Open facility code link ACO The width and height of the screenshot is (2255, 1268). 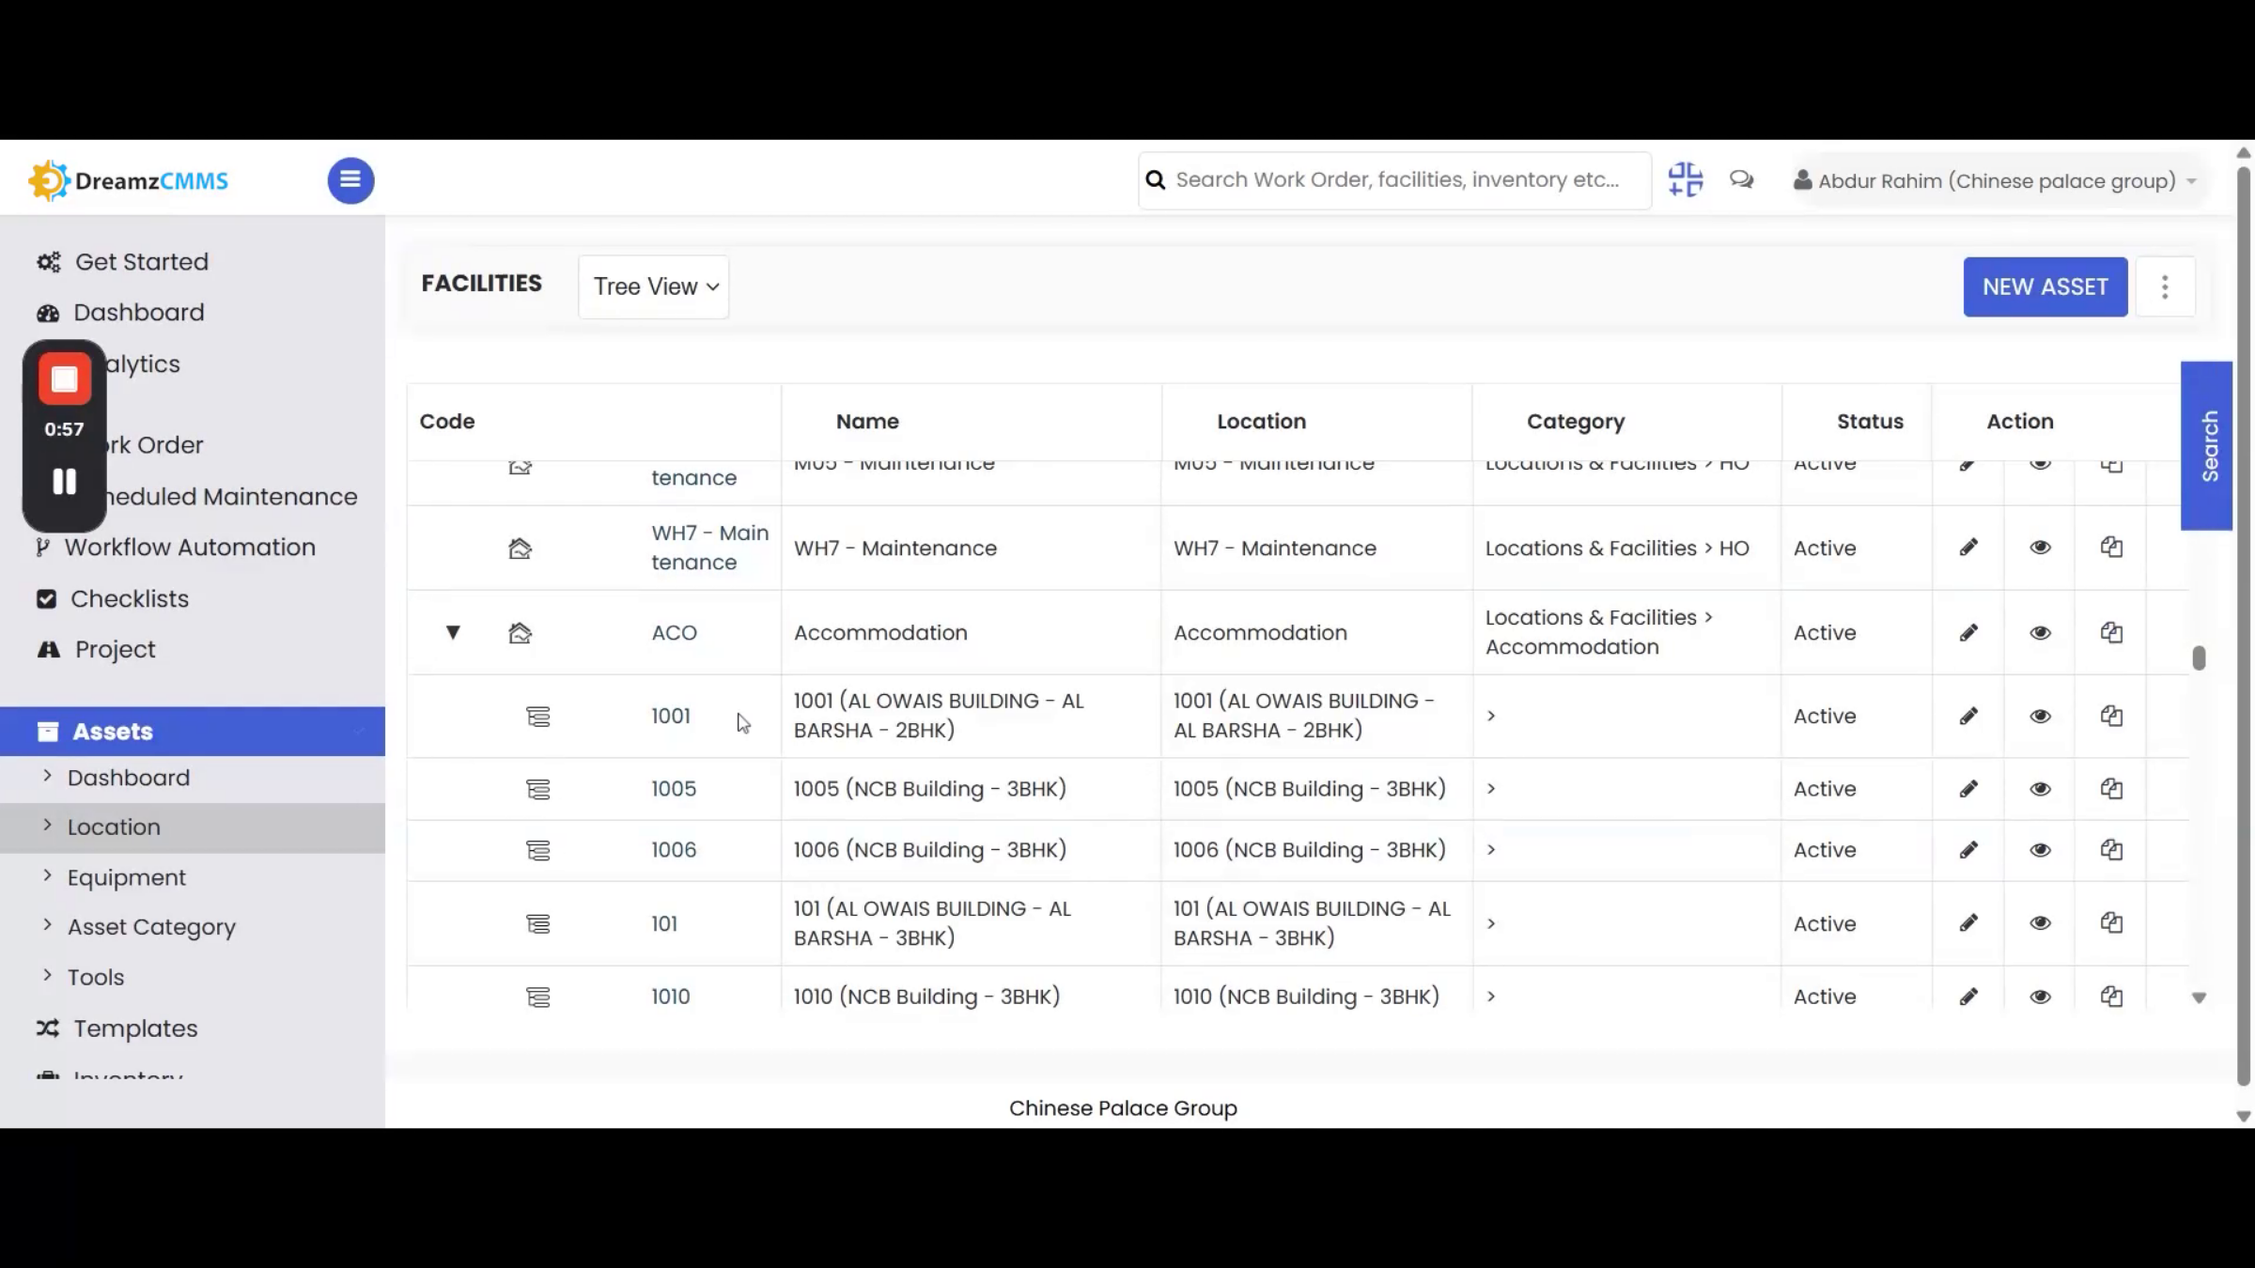click(675, 633)
